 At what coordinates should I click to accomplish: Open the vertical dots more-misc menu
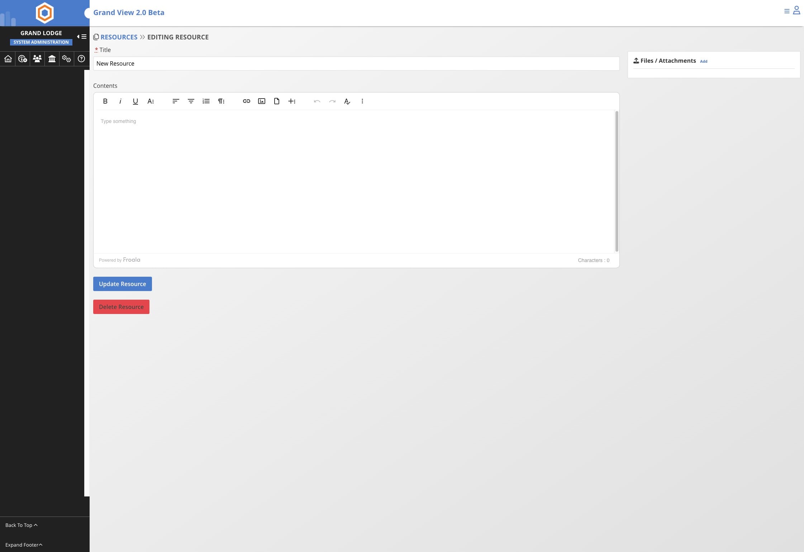coord(362,101)
